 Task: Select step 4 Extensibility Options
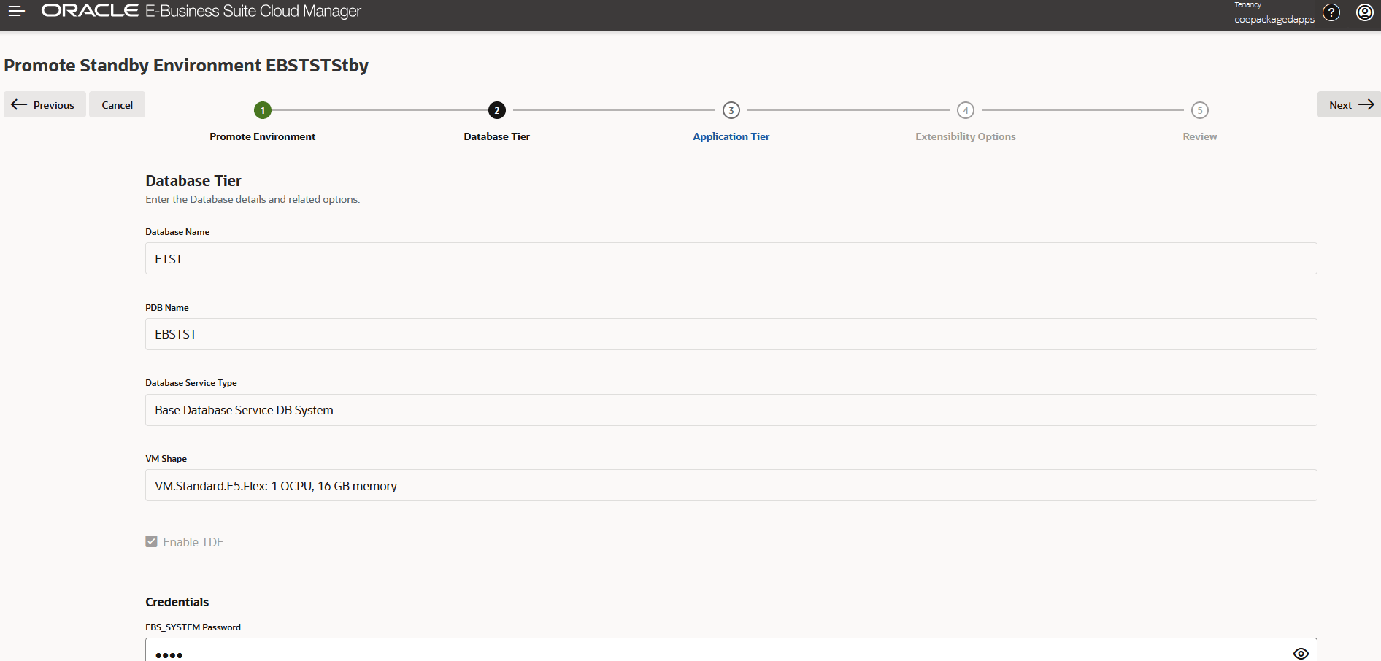[x=966, y=110]
